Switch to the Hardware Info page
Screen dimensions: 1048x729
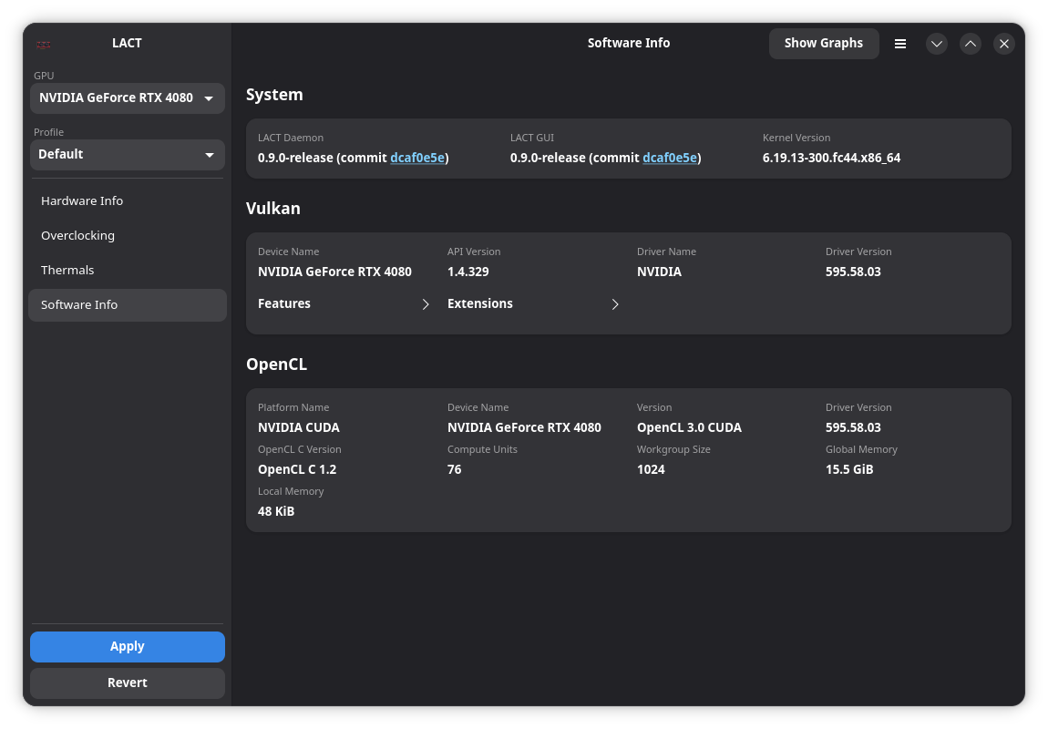[82, 200]
